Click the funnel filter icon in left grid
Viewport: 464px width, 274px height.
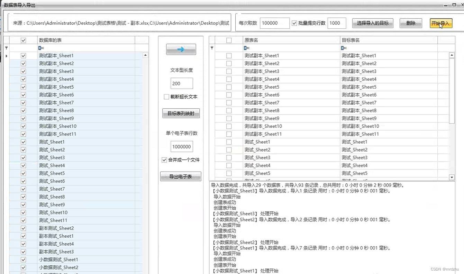[x=6, y=47]
